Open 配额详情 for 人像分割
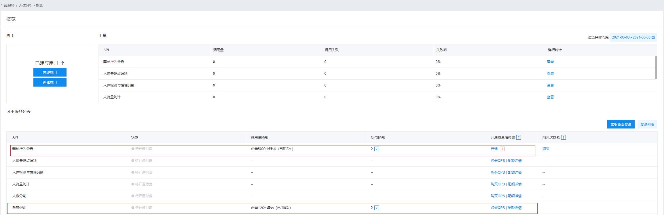The width and height of the screenshot is (664, 215). [515, 196]
